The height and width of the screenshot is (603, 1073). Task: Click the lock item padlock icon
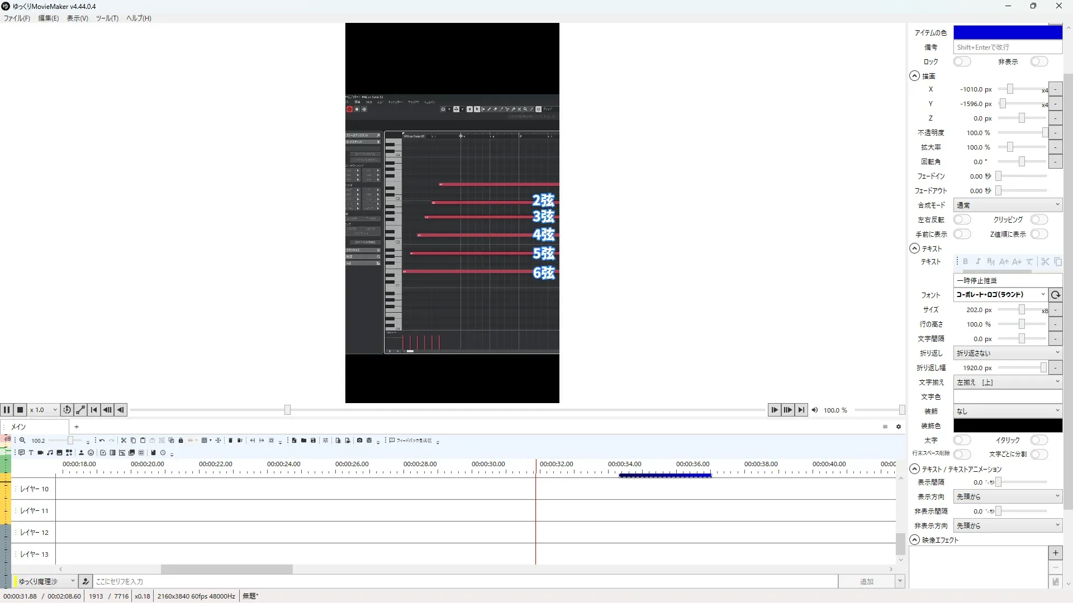(x=181, y=441)
